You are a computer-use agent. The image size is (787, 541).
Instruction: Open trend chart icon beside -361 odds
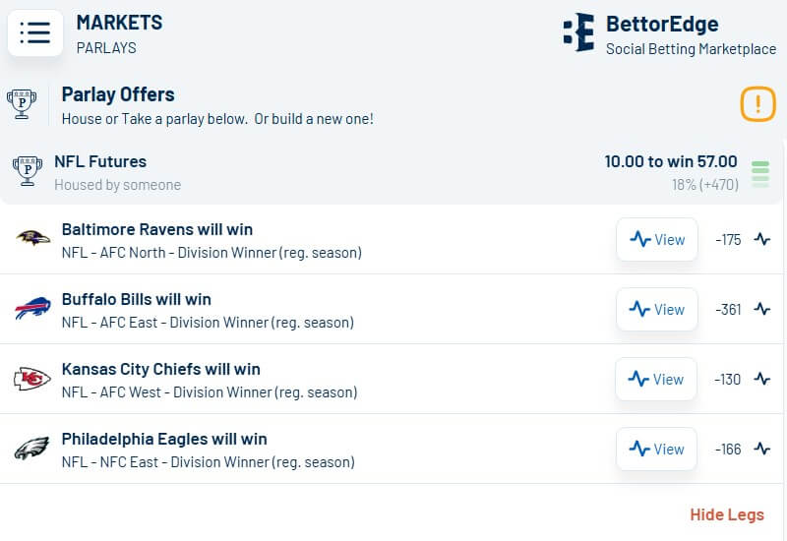[x=762, y=309]
